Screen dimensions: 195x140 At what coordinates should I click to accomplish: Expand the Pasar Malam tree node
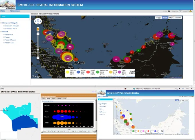4,40
